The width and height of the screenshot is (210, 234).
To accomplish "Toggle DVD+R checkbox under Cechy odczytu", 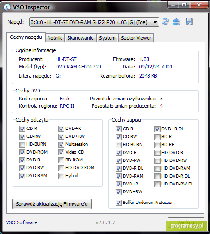I will click(61, 129).
